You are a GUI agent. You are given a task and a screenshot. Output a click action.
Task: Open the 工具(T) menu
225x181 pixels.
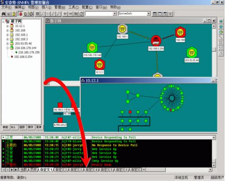[x=74, y=7]
